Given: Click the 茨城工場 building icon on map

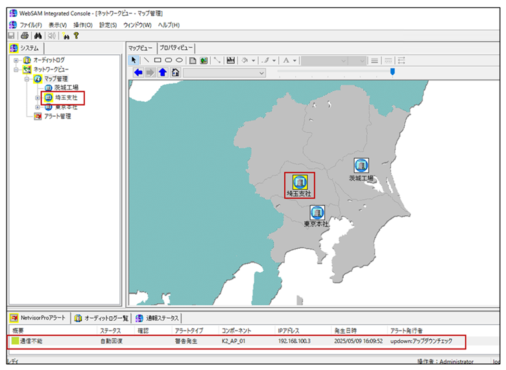Looking at the screenshot, I should 361,165.
